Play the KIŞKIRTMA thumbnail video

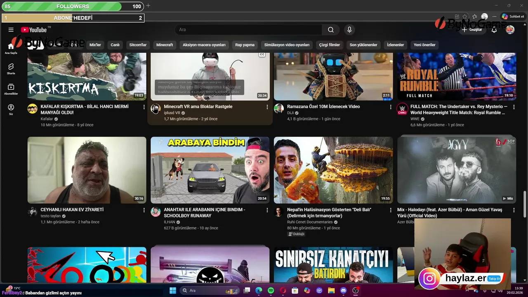(87, 77)
